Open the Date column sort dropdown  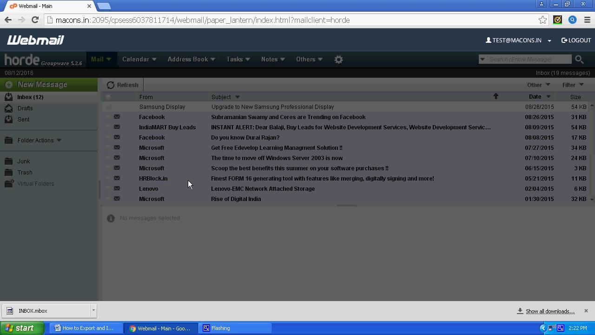point(549,97)
